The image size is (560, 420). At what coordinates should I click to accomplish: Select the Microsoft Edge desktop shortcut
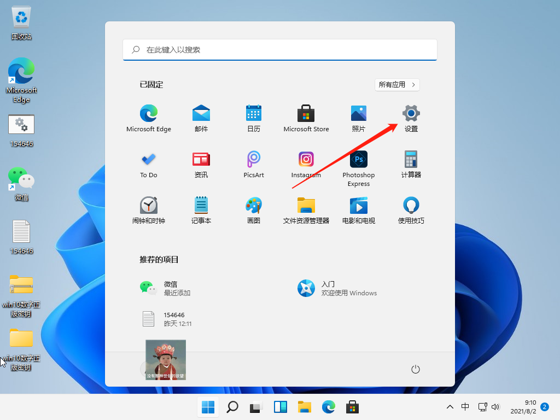pyautogui.click(x=21, y=80)
